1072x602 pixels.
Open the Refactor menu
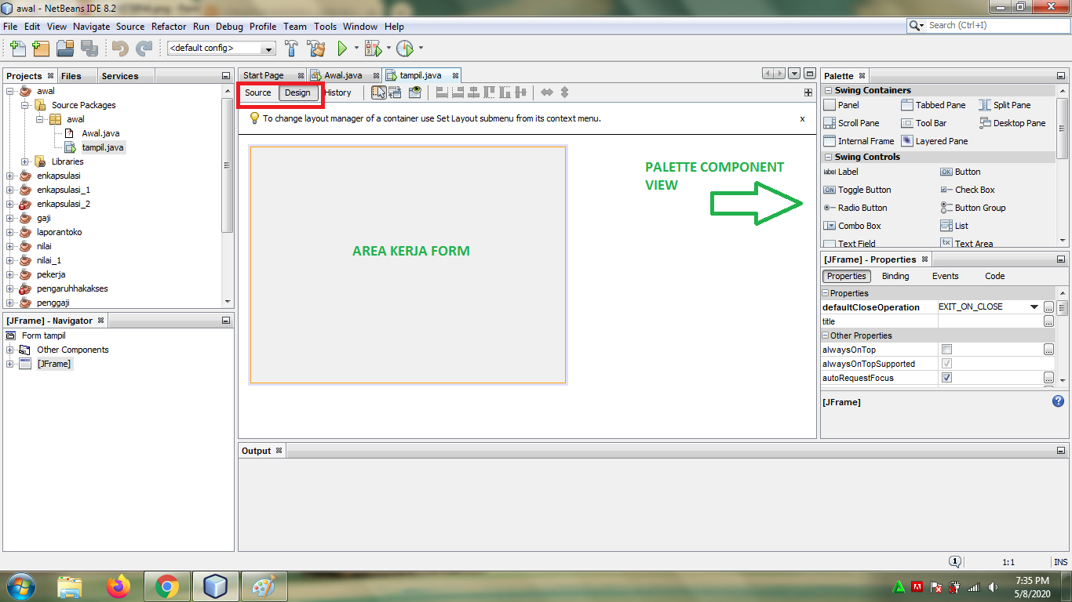168,26
